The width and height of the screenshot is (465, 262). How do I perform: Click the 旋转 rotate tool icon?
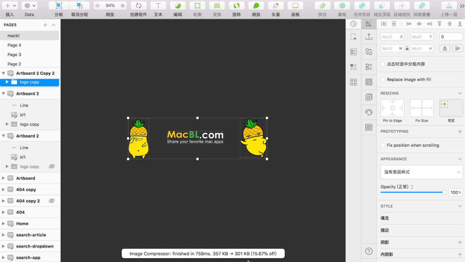(236, 6)
